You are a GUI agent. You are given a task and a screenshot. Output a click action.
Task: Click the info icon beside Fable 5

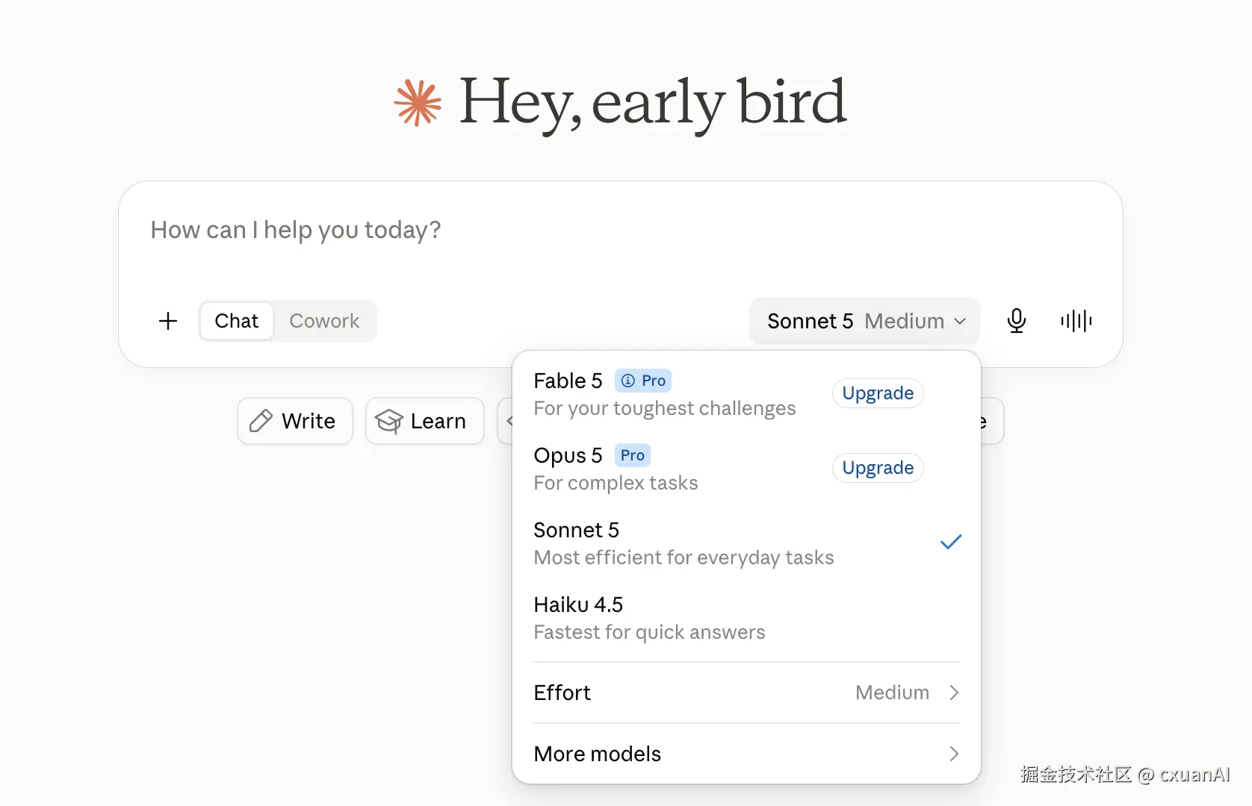click(628, 381)
